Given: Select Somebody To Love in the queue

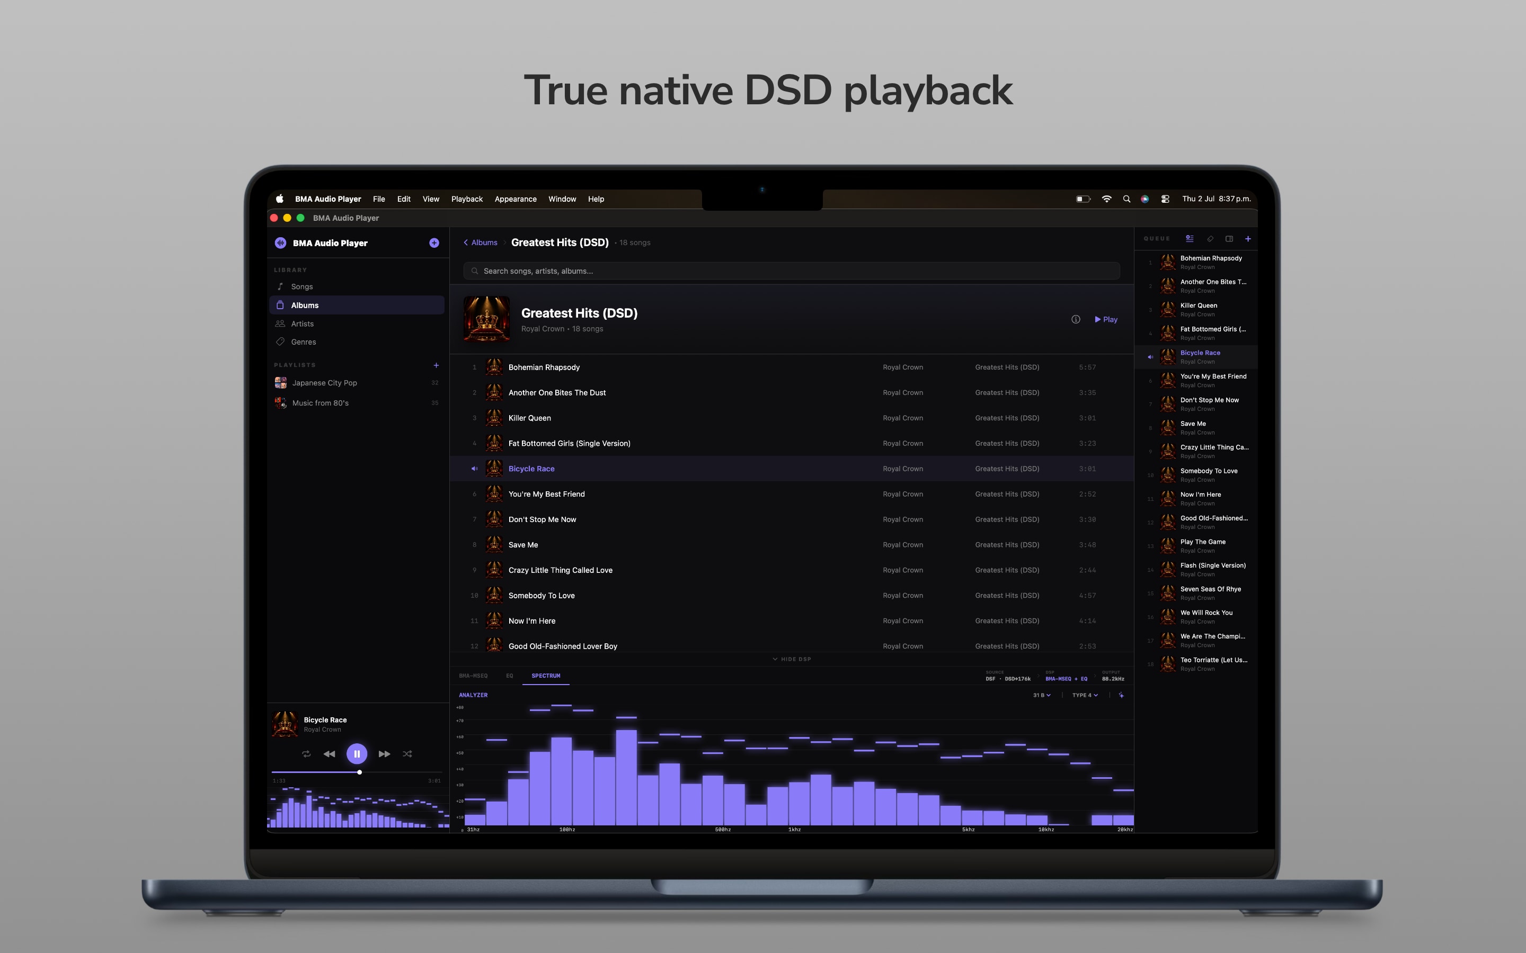Looking at the screenshot, I should point(1196,475).
